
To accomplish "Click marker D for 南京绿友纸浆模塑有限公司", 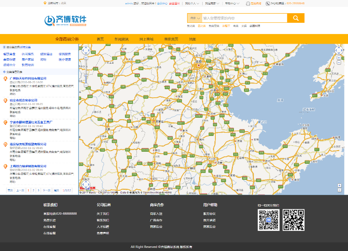I will 5,144.
